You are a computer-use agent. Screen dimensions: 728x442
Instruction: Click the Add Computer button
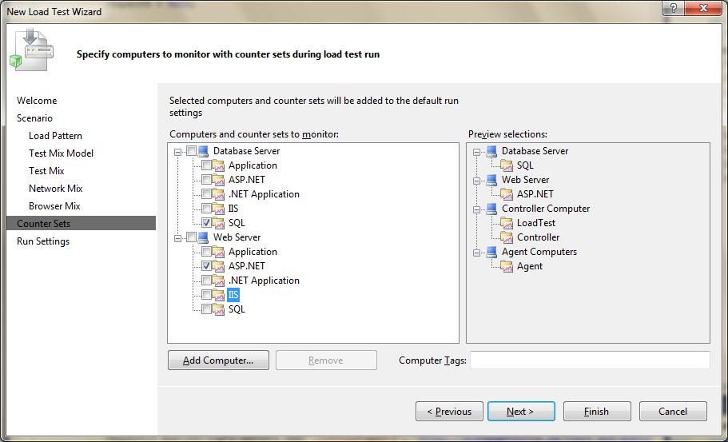[218, 360]
